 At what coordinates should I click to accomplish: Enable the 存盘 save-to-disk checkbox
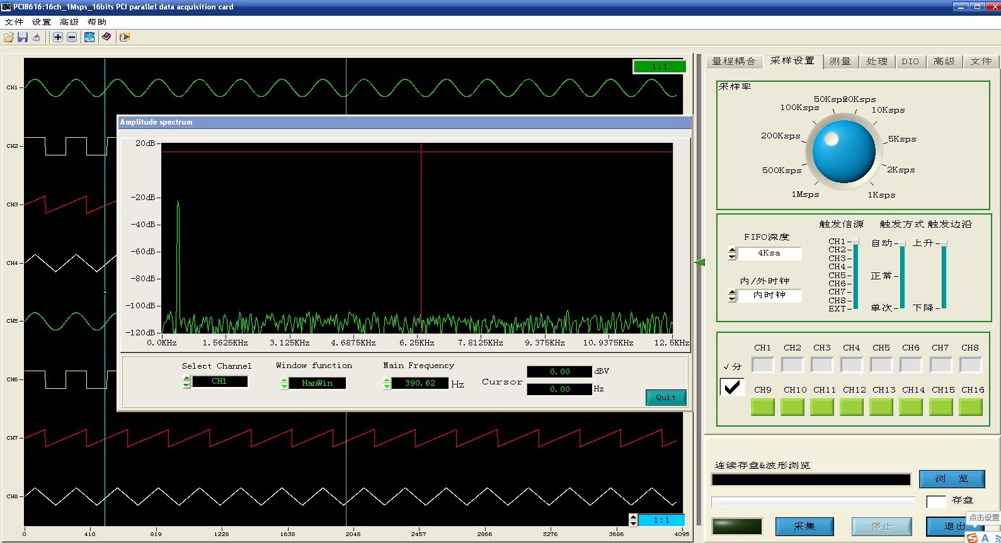click(935, 501)
